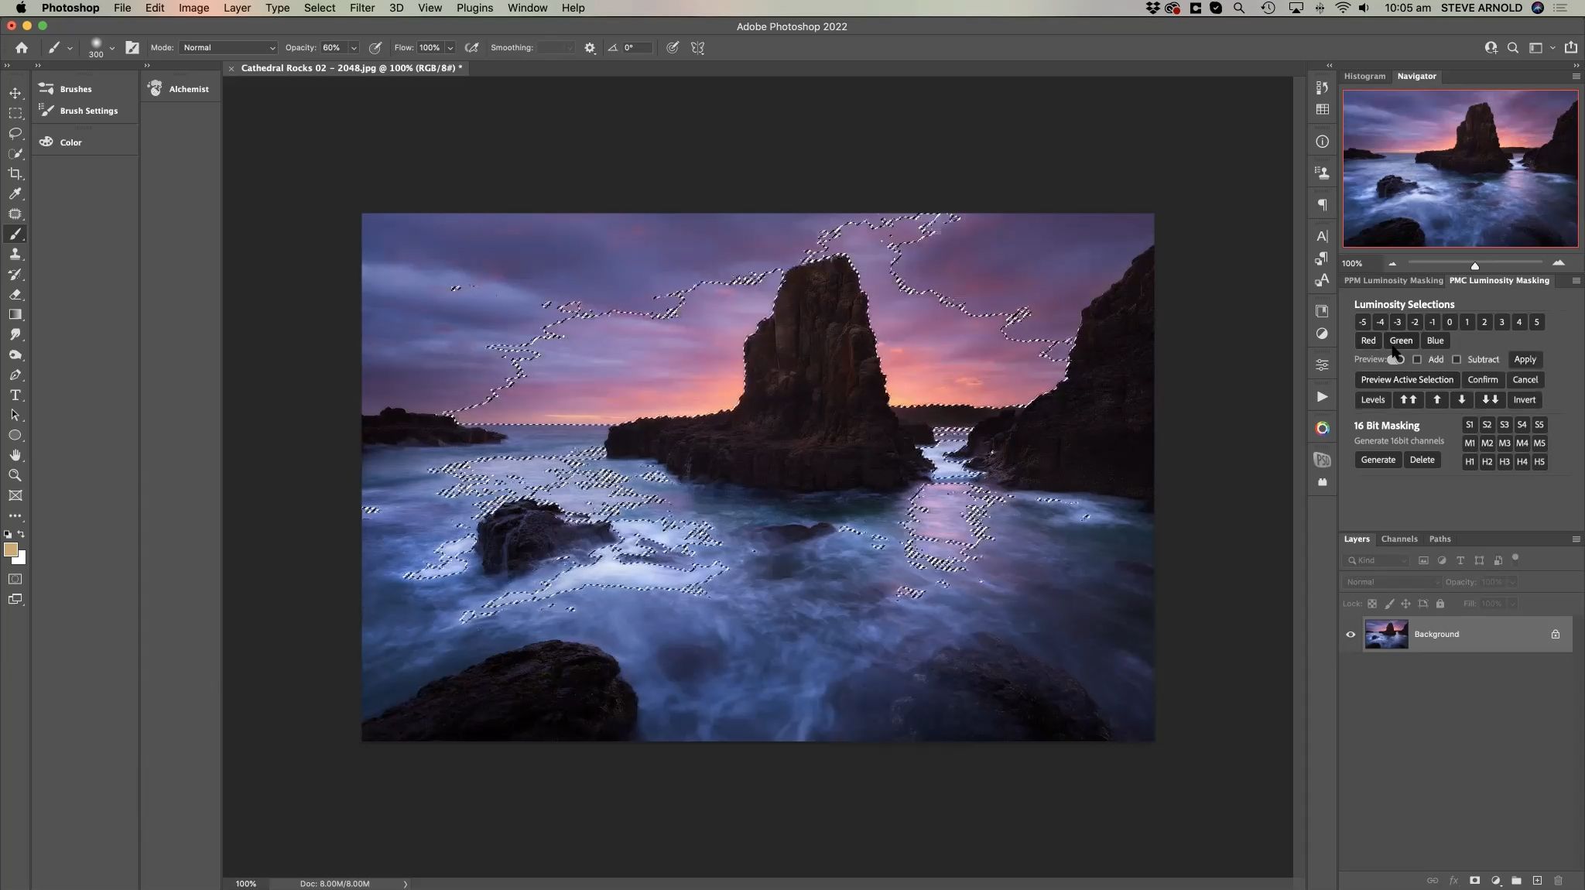Expand the Opacity dropdown arrow
The width and height of the screenshot is (1585, 890).
(354, 48)
